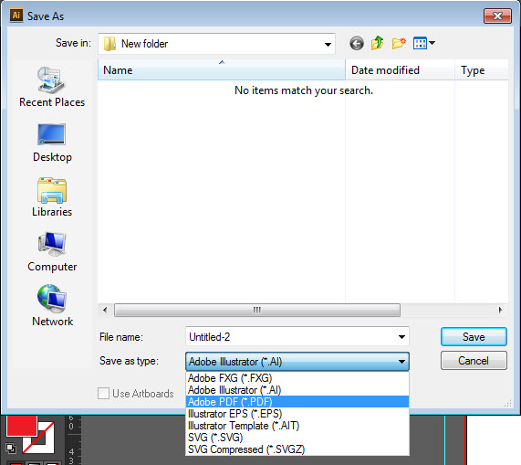Click the Default Fill and Stroke icon

point(11,449)
